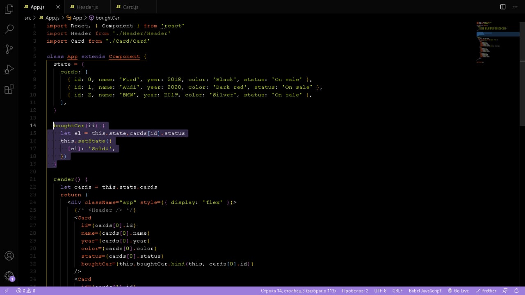Open the Source Control view
Screen dimensions: 525x295
pyautogui.click(x=9, y=49)
